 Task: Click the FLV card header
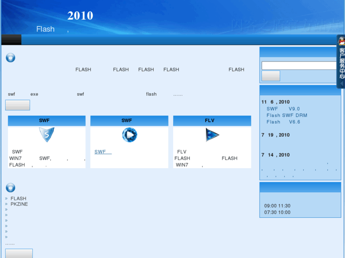(212, 121)
